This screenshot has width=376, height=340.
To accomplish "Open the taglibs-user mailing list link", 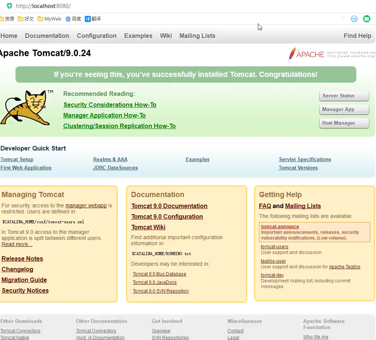I will pos(273,261).
